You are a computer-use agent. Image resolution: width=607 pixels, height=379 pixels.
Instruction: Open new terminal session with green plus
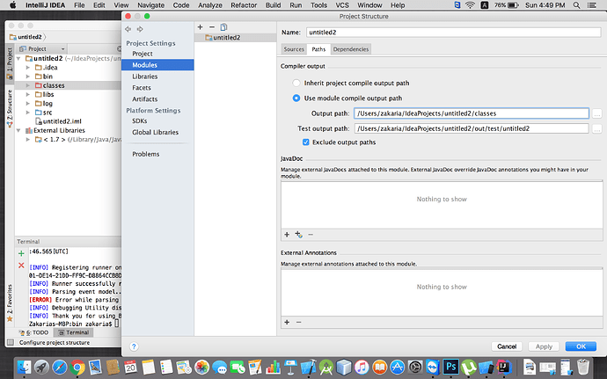tap(21, 253)
